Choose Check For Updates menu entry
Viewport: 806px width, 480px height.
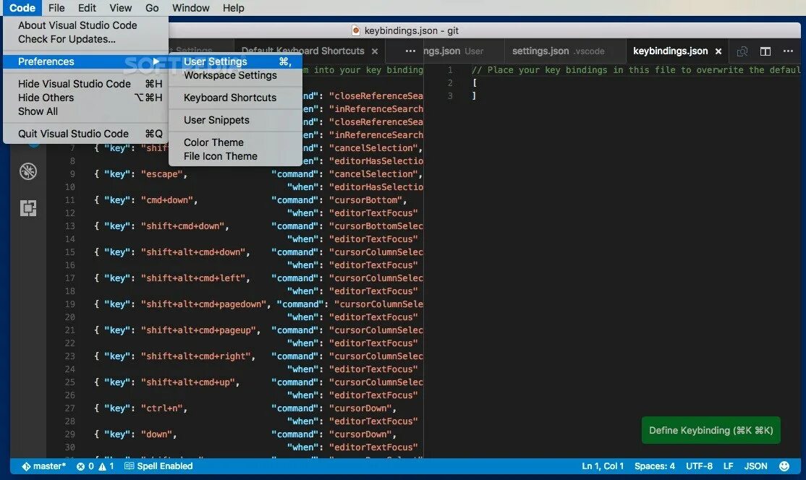click(67, 39)
